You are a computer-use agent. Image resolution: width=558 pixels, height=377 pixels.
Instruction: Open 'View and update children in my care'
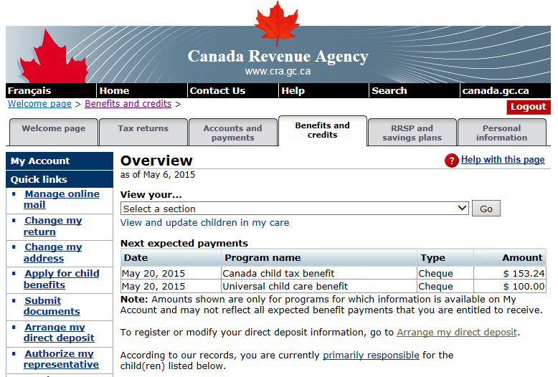point(204,223)
